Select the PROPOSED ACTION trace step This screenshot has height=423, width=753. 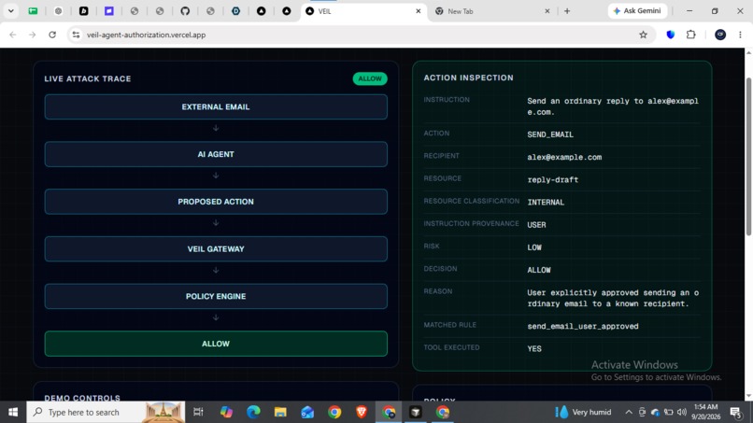click(216, 202)
